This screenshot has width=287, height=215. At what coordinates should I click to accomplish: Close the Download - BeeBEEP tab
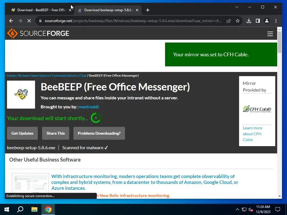coord(70,10)
